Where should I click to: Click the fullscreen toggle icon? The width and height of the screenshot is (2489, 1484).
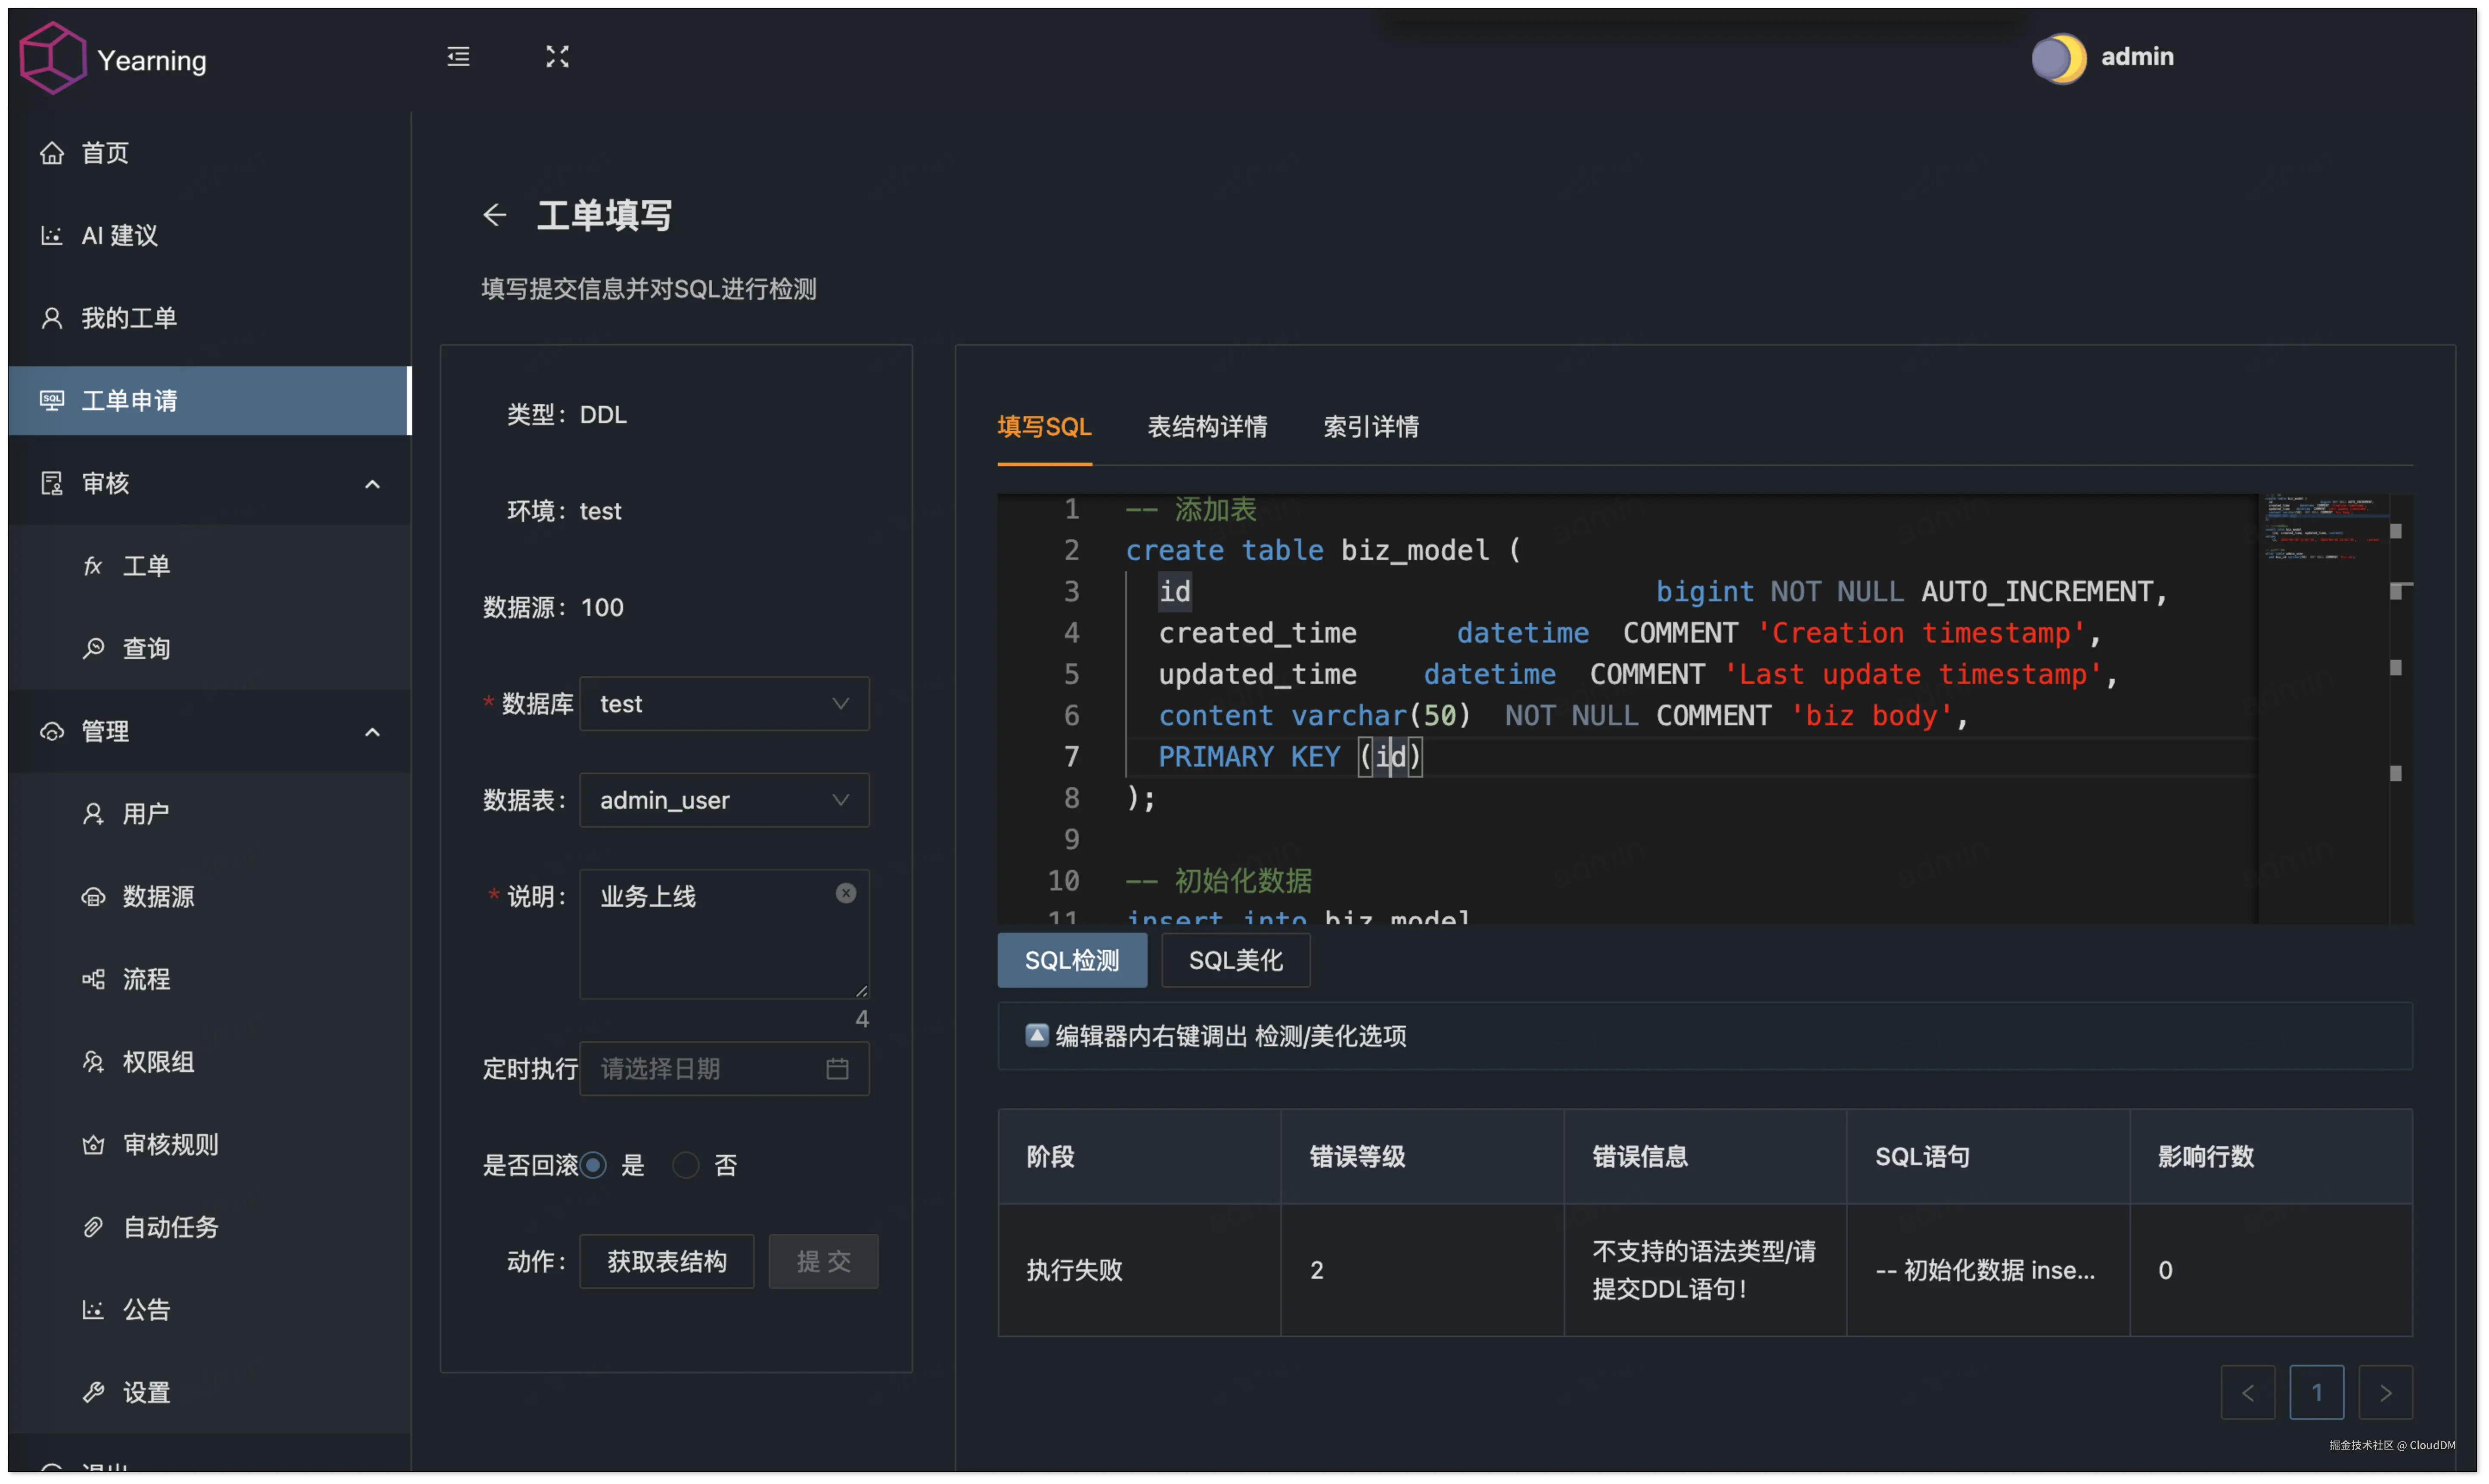pyautogui.click(x=557, y=57)
